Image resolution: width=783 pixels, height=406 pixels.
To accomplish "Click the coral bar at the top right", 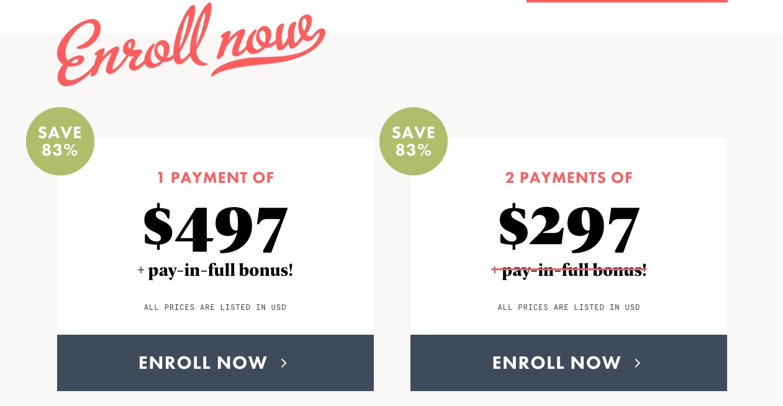I will pos(627,1).
